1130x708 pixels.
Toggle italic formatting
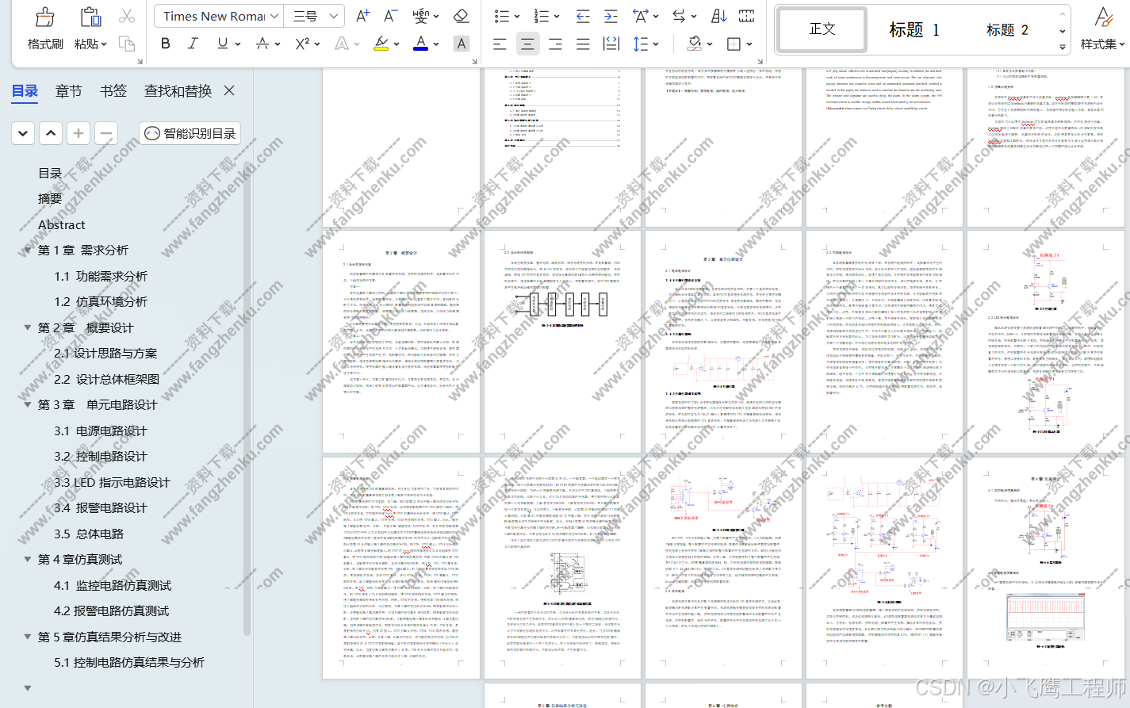(x=193, y=44)
